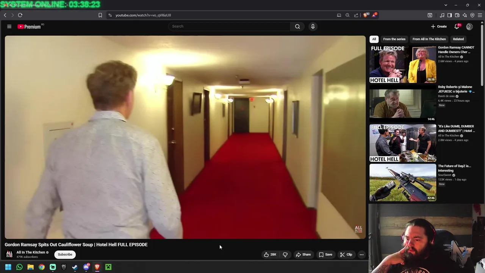Open Steam from the taskbar
The height and width of the screenshot is (273, 485).
pyautogui.click(x=75, y=267)
